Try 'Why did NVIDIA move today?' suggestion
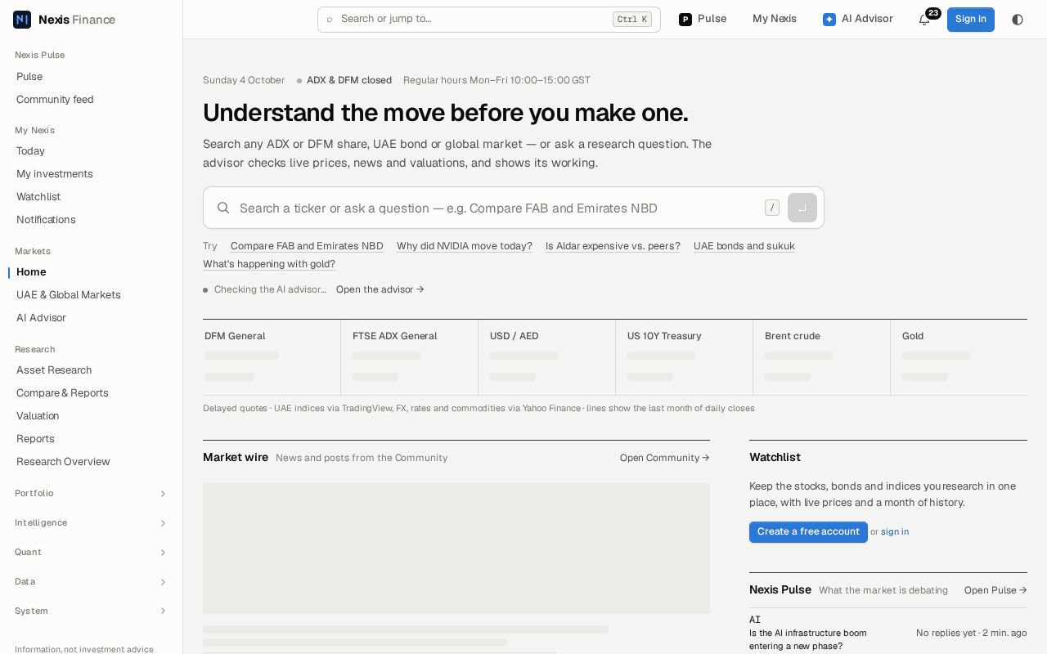1047x654 pixels. 465,246
